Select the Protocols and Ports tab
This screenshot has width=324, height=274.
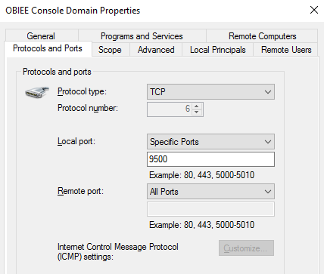pos(48,48)
